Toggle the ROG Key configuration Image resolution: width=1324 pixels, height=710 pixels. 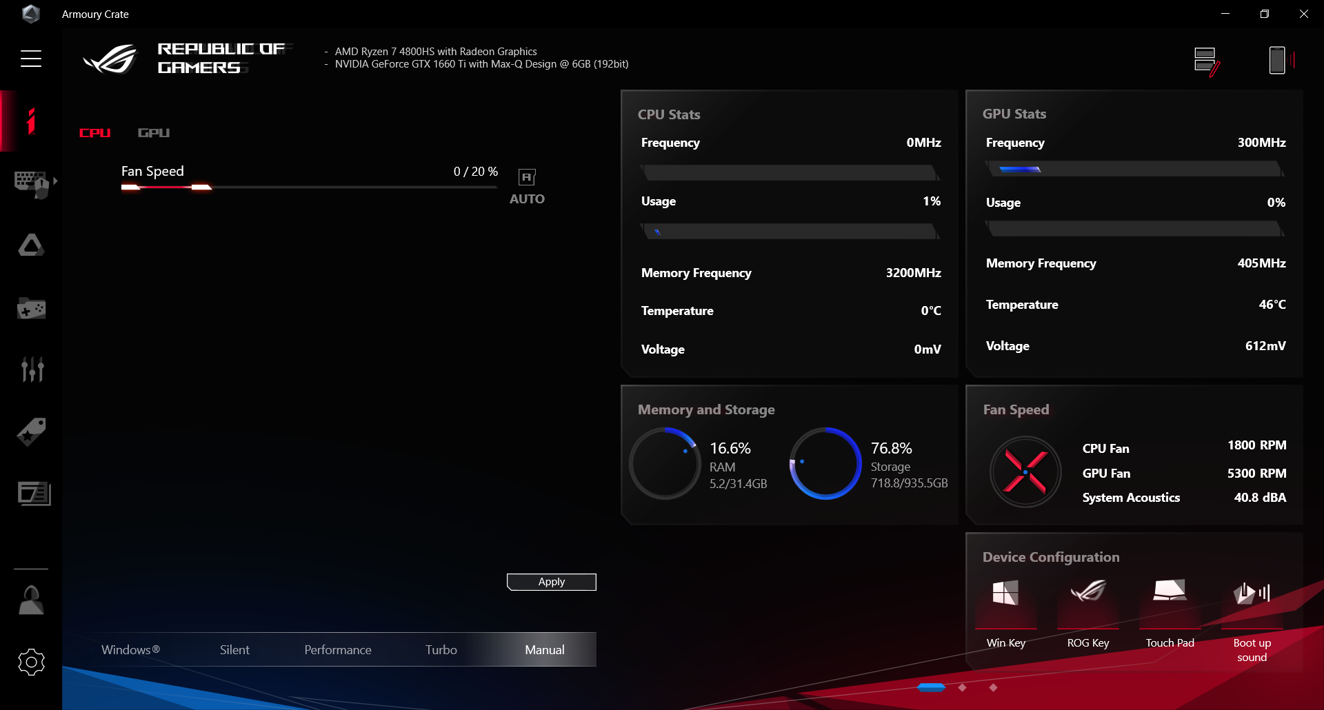1088,613
